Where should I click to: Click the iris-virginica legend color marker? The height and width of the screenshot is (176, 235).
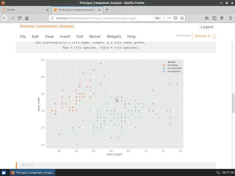coord(164,72)
